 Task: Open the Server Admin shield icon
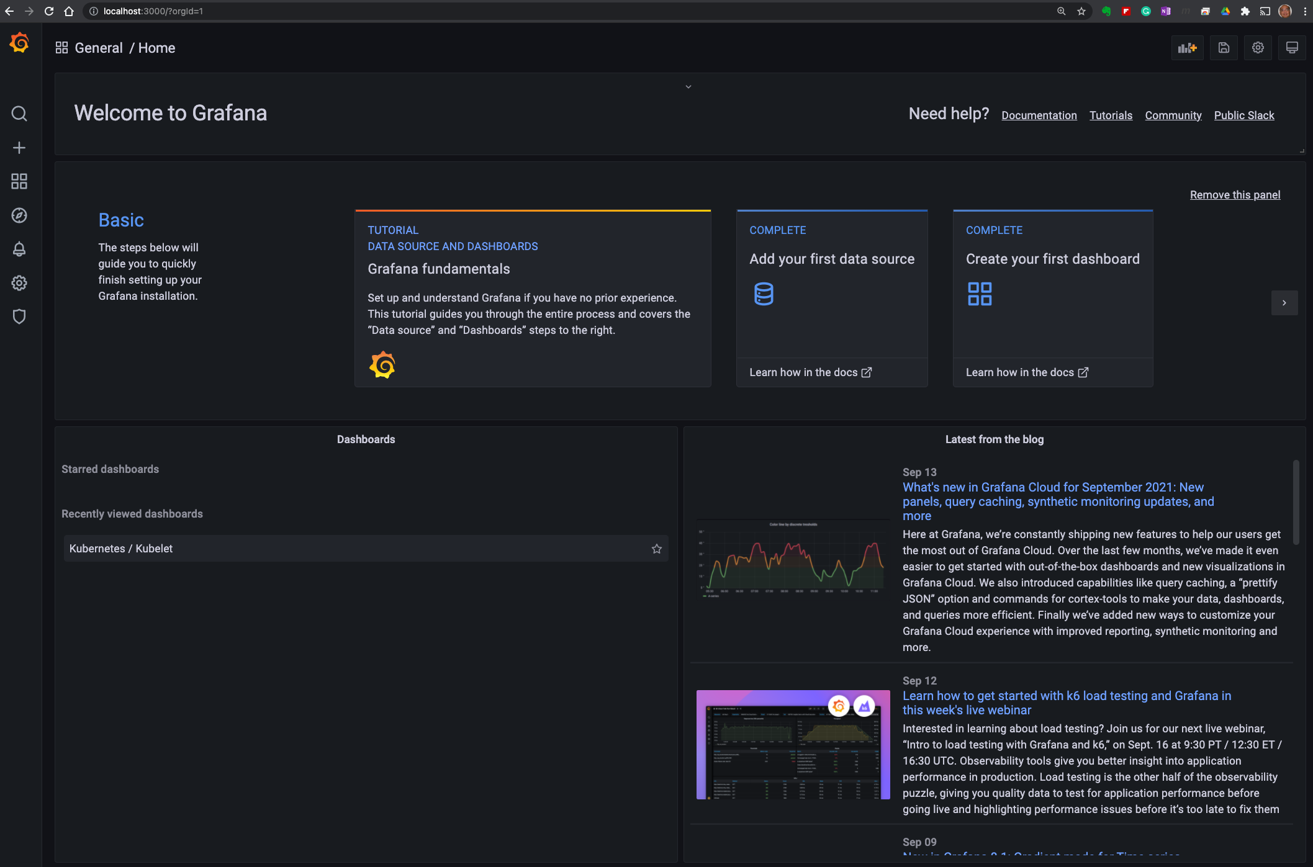19,317
